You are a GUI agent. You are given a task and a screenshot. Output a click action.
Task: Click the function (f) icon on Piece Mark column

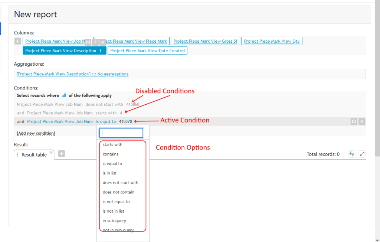[95, 42]
